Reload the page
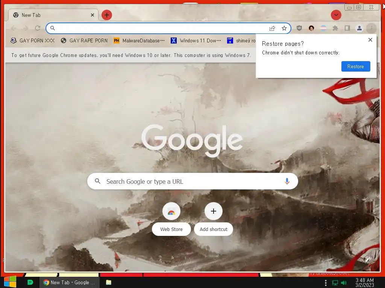Screen dimensions: 385x288 (38, 28)
